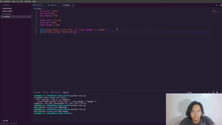Split the terminal panel
The image size is (222, 125).
coord(213,92)
